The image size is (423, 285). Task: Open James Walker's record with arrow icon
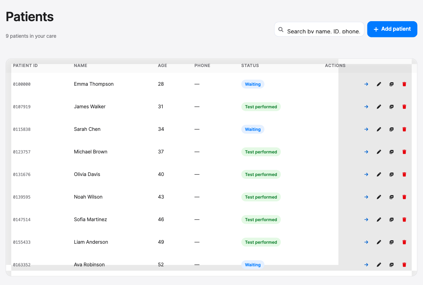[x=366, y=107]
